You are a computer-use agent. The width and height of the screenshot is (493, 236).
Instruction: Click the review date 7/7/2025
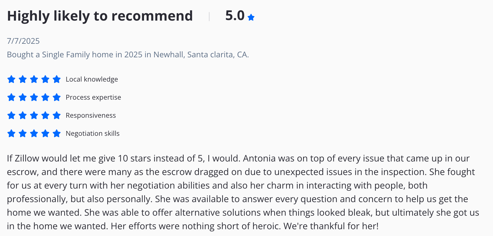(x=23, y=41)
